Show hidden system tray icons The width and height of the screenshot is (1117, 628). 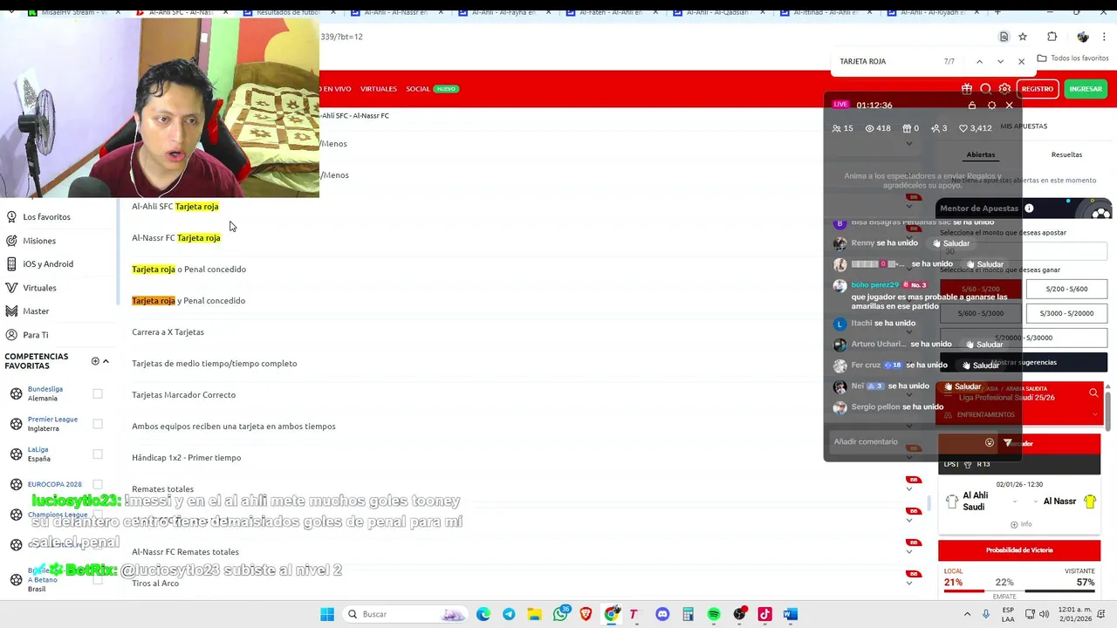967,614
